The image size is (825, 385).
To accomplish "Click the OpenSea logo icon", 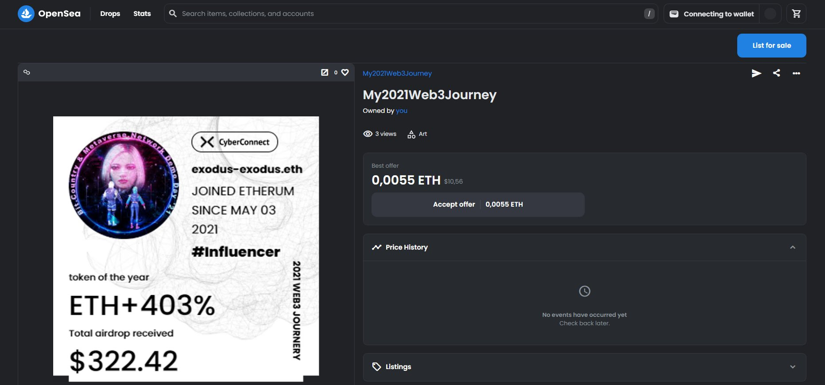I will (26, 14).
